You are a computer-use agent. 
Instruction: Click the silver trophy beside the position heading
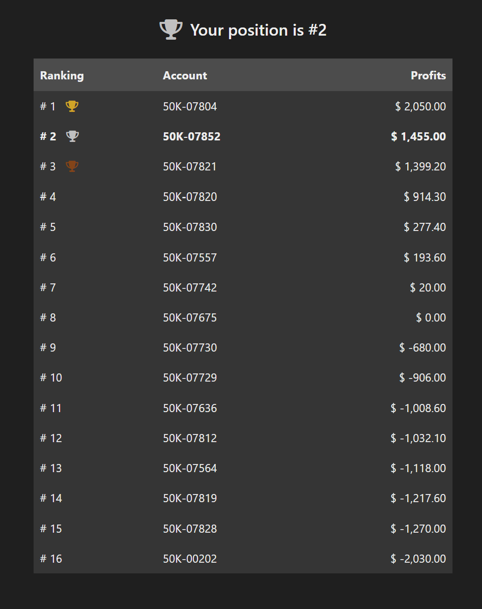pyautogui.click(x=171, y=30)
